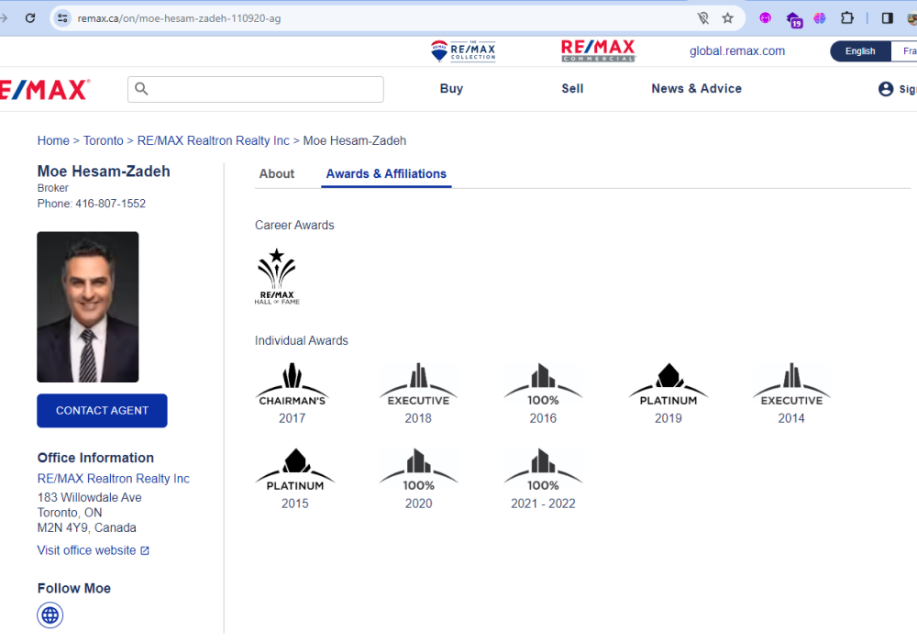Click the RE/MAX Collection logo
Viewport: 917px width, 642px height.
click(x=463, y=51)
